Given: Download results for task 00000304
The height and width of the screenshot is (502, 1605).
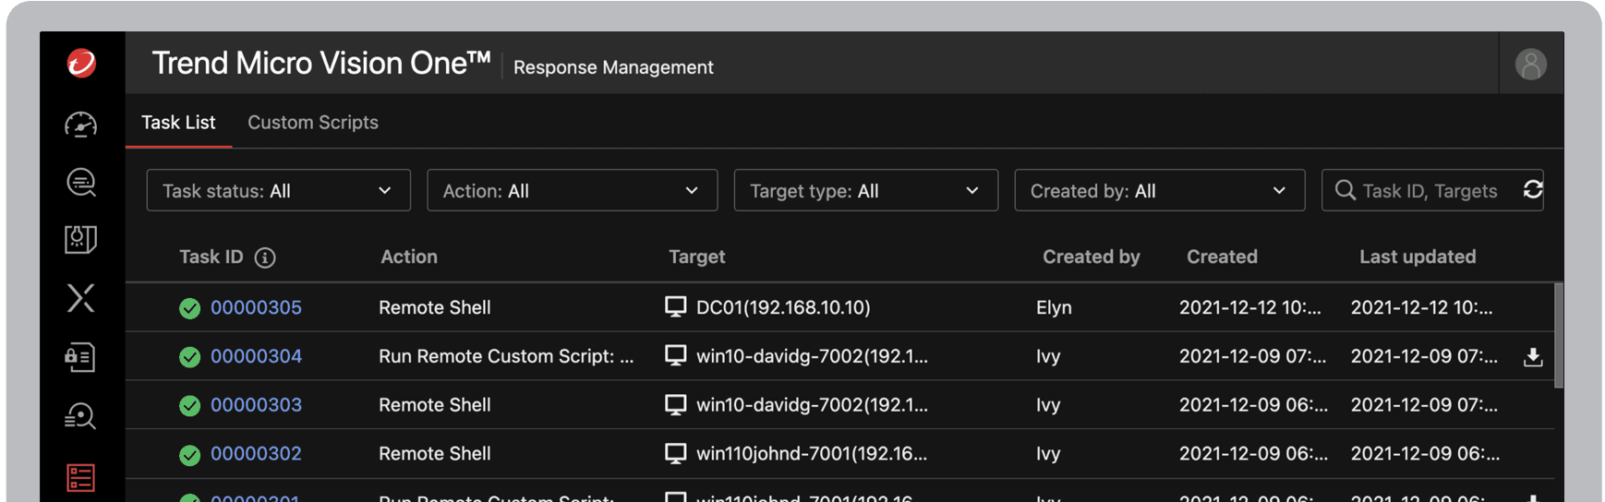Looking at the screenshot, I should 1533,357.
